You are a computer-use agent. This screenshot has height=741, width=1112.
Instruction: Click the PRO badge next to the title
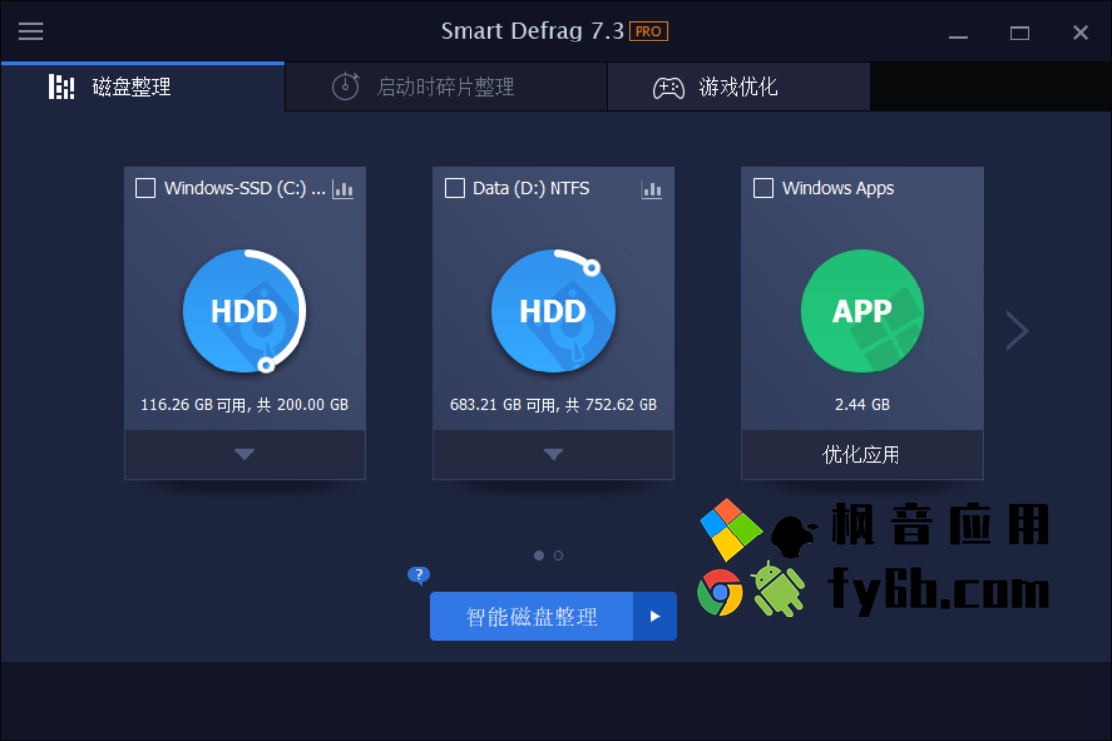(648, 32)
